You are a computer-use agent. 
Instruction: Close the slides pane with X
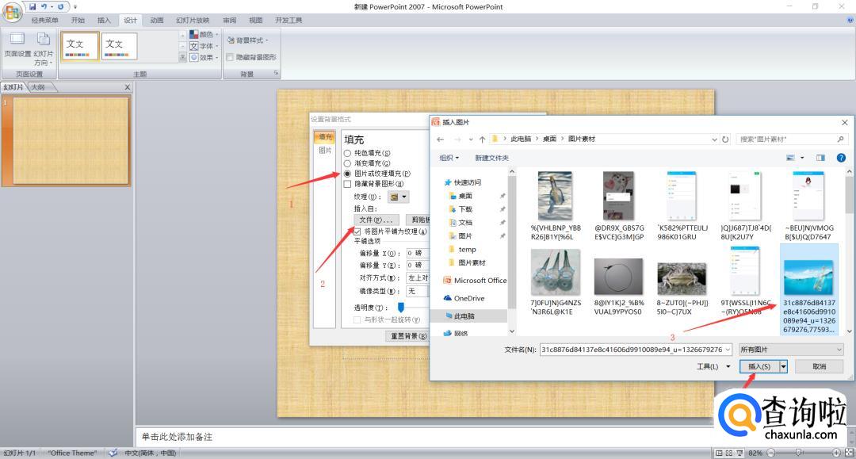(127, 87)
